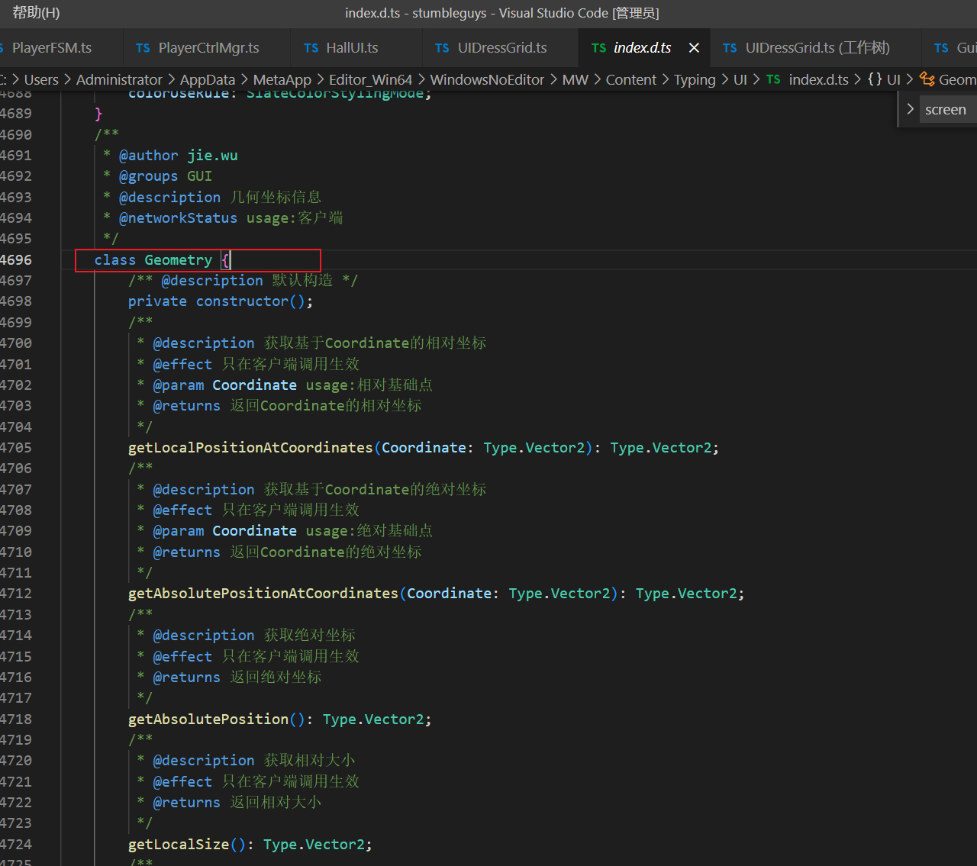Click the 返回Coordinate的绝对坐标 returns comment
Viewport: 977px width, 866px height.
coord(326,552)
